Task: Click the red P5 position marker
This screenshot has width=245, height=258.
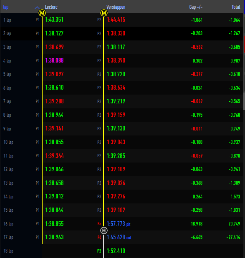Action: (99, 223)
